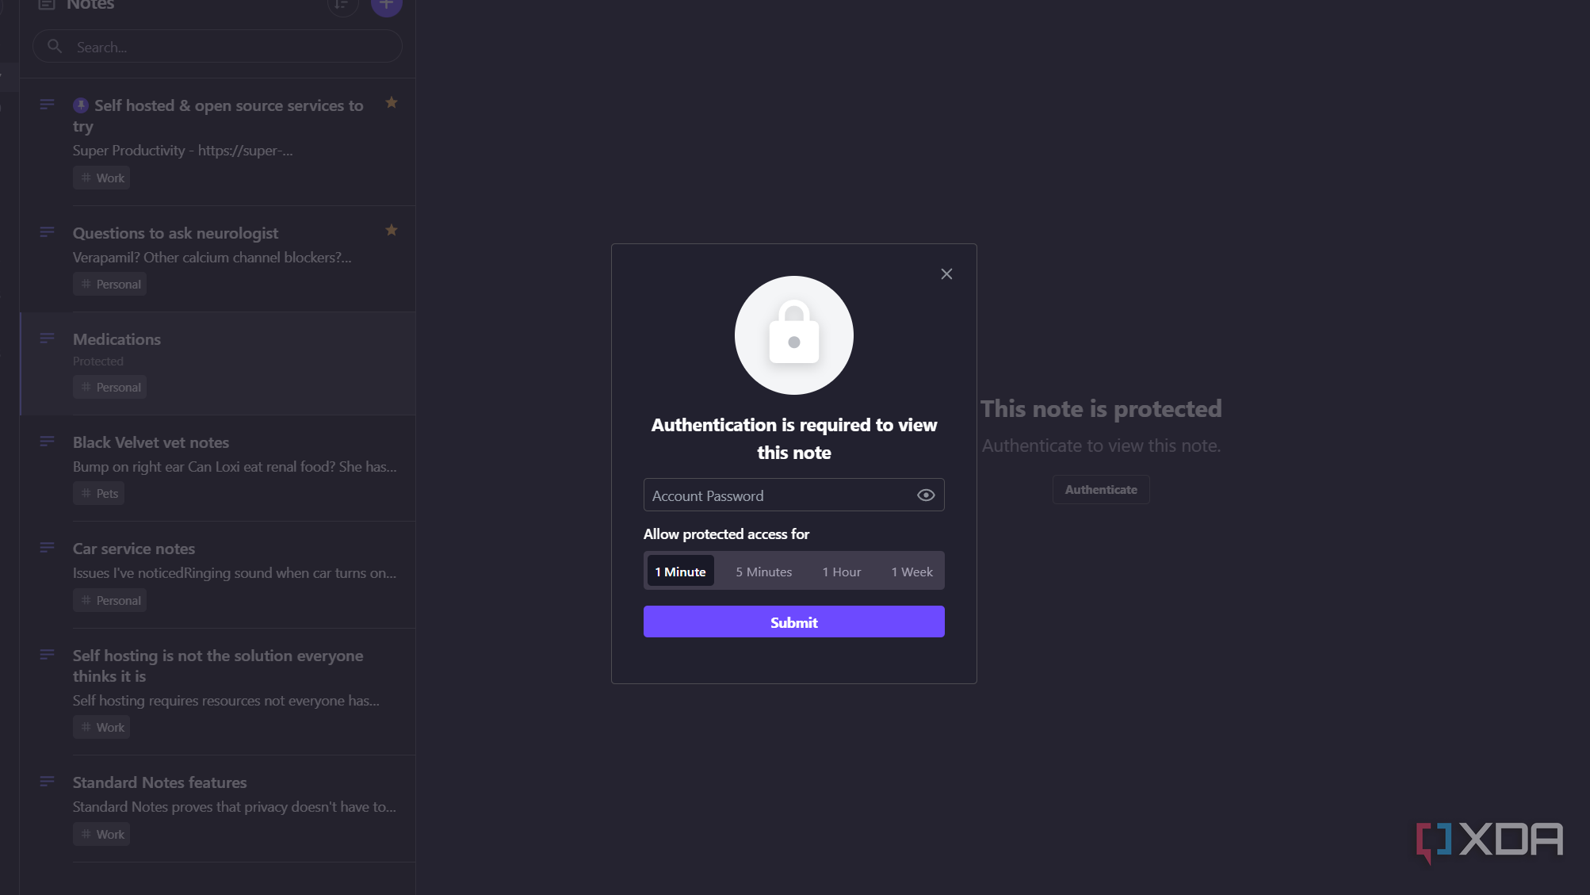Focus the Account Password field
Screen dimensions: 1590x895
[x=777, y=495]
